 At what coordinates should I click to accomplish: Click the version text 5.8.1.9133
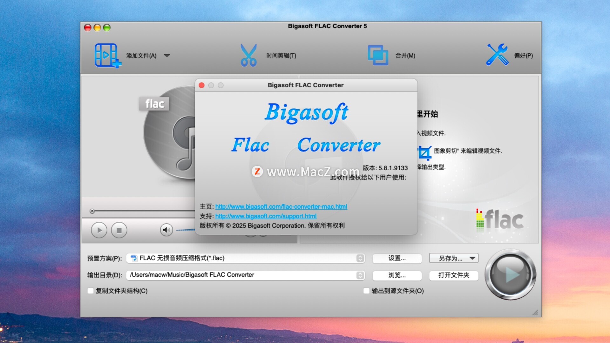tap(393, 168)
